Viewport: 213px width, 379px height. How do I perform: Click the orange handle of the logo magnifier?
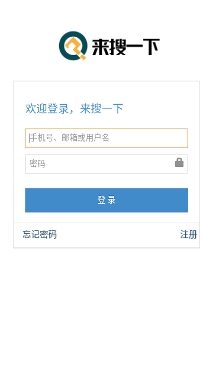click(82, 56)
